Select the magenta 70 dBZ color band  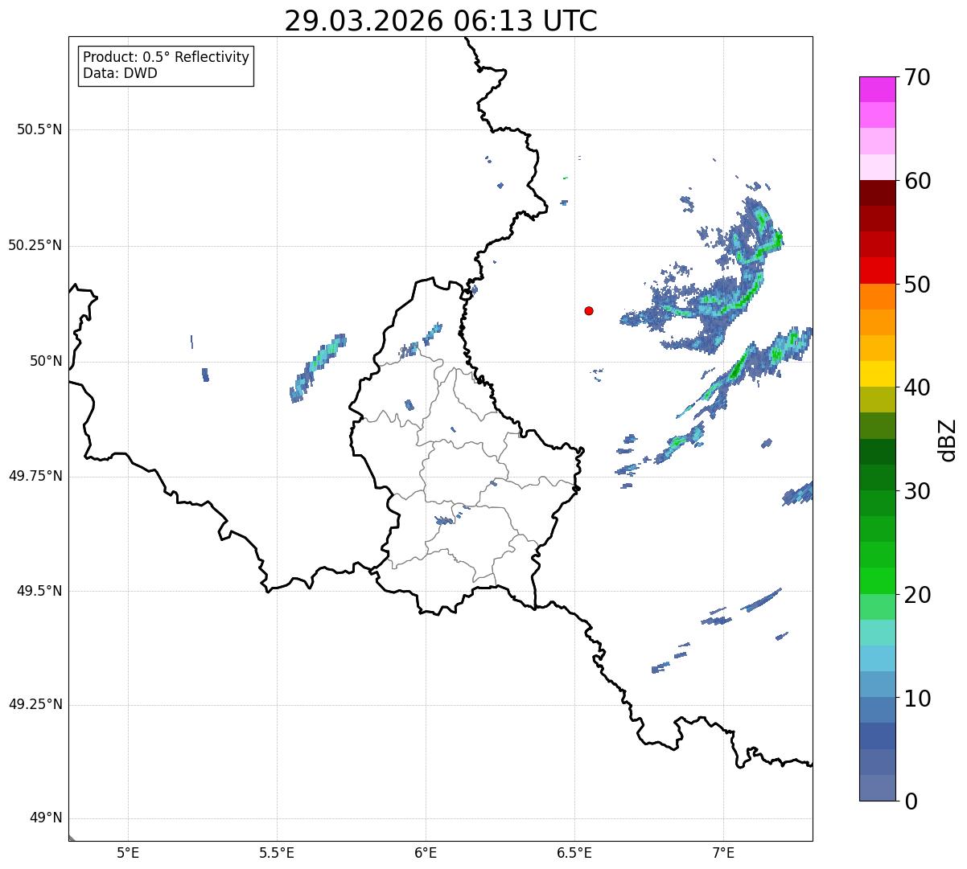click(x=872, y=89)
